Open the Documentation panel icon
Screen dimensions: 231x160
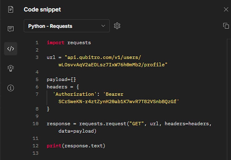pos(11,9)
